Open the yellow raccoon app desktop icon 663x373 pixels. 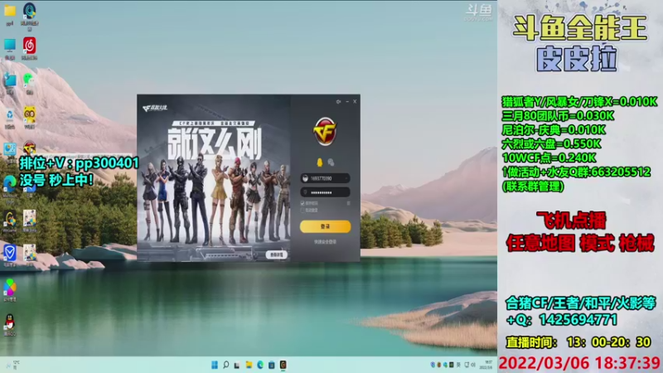pos(29,116)
